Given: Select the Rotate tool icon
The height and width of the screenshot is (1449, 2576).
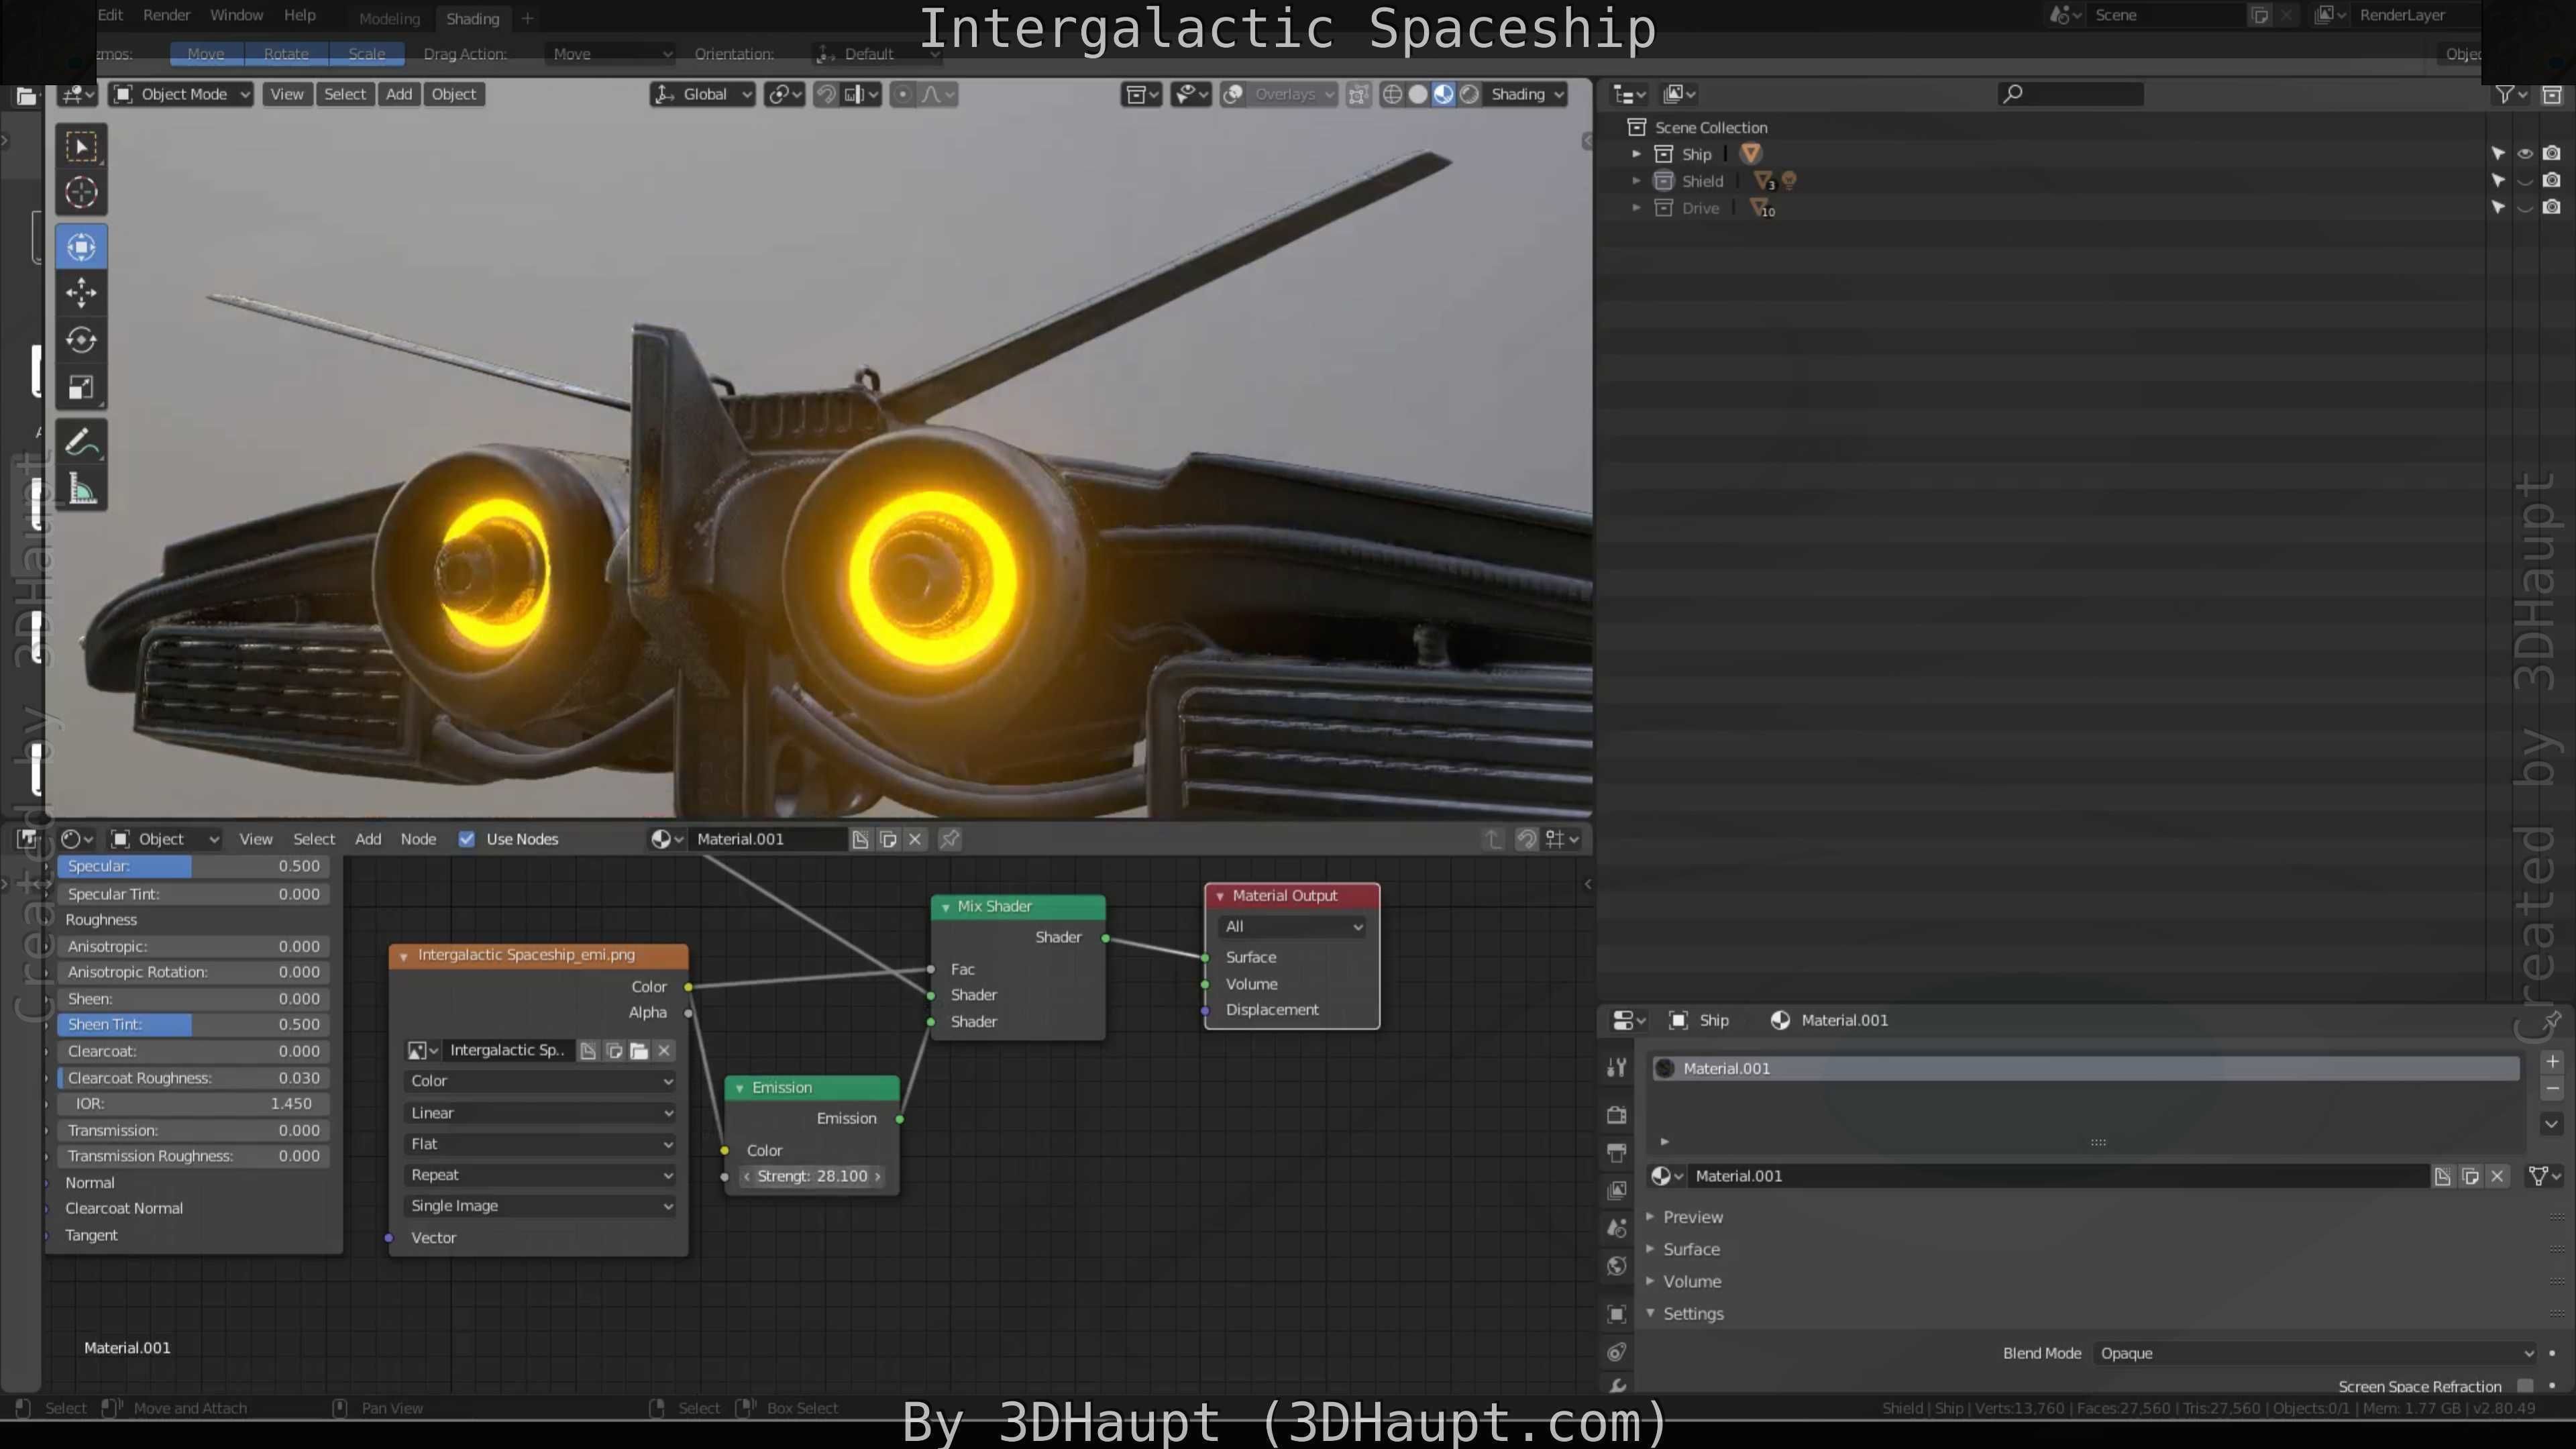Looking at the screenshot, I should pyautogui.click(x=81, y=340).
